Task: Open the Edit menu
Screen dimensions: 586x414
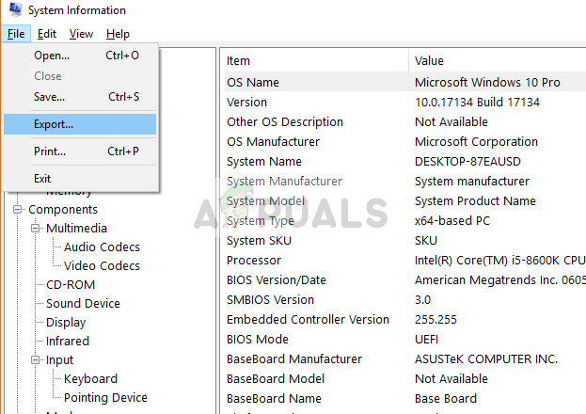Action: (47, 34)
